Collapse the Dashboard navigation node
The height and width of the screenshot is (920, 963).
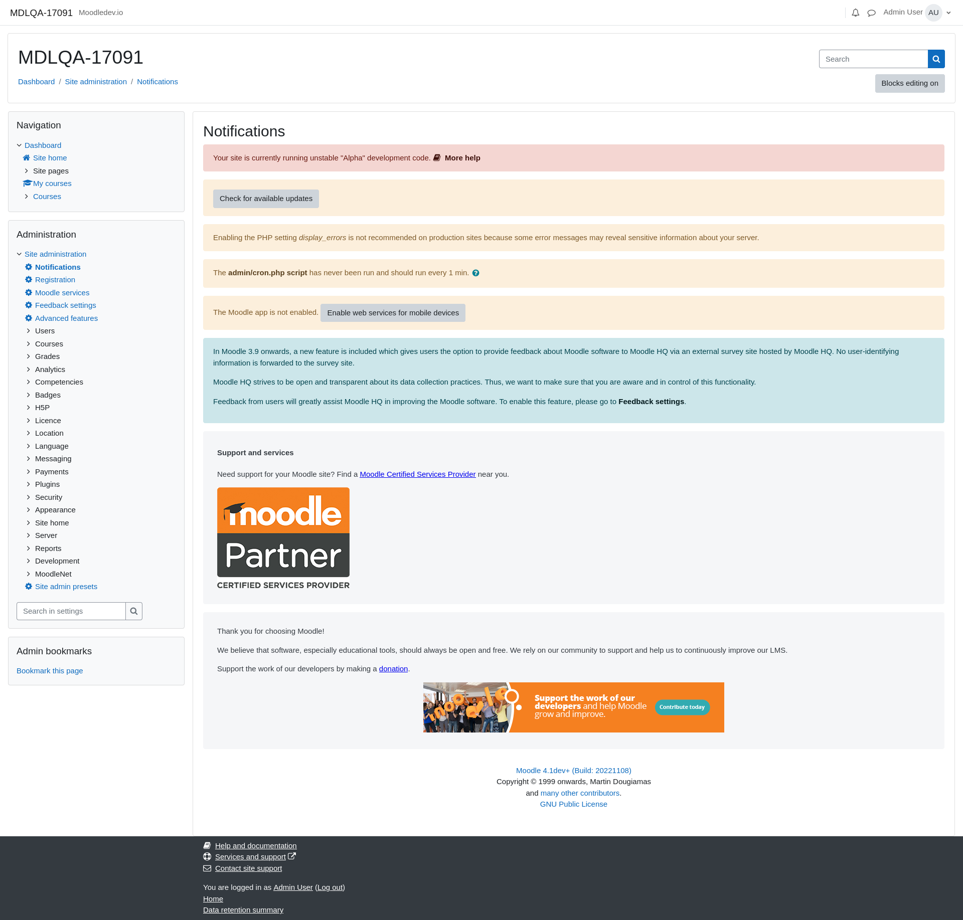tap(19, 145)
